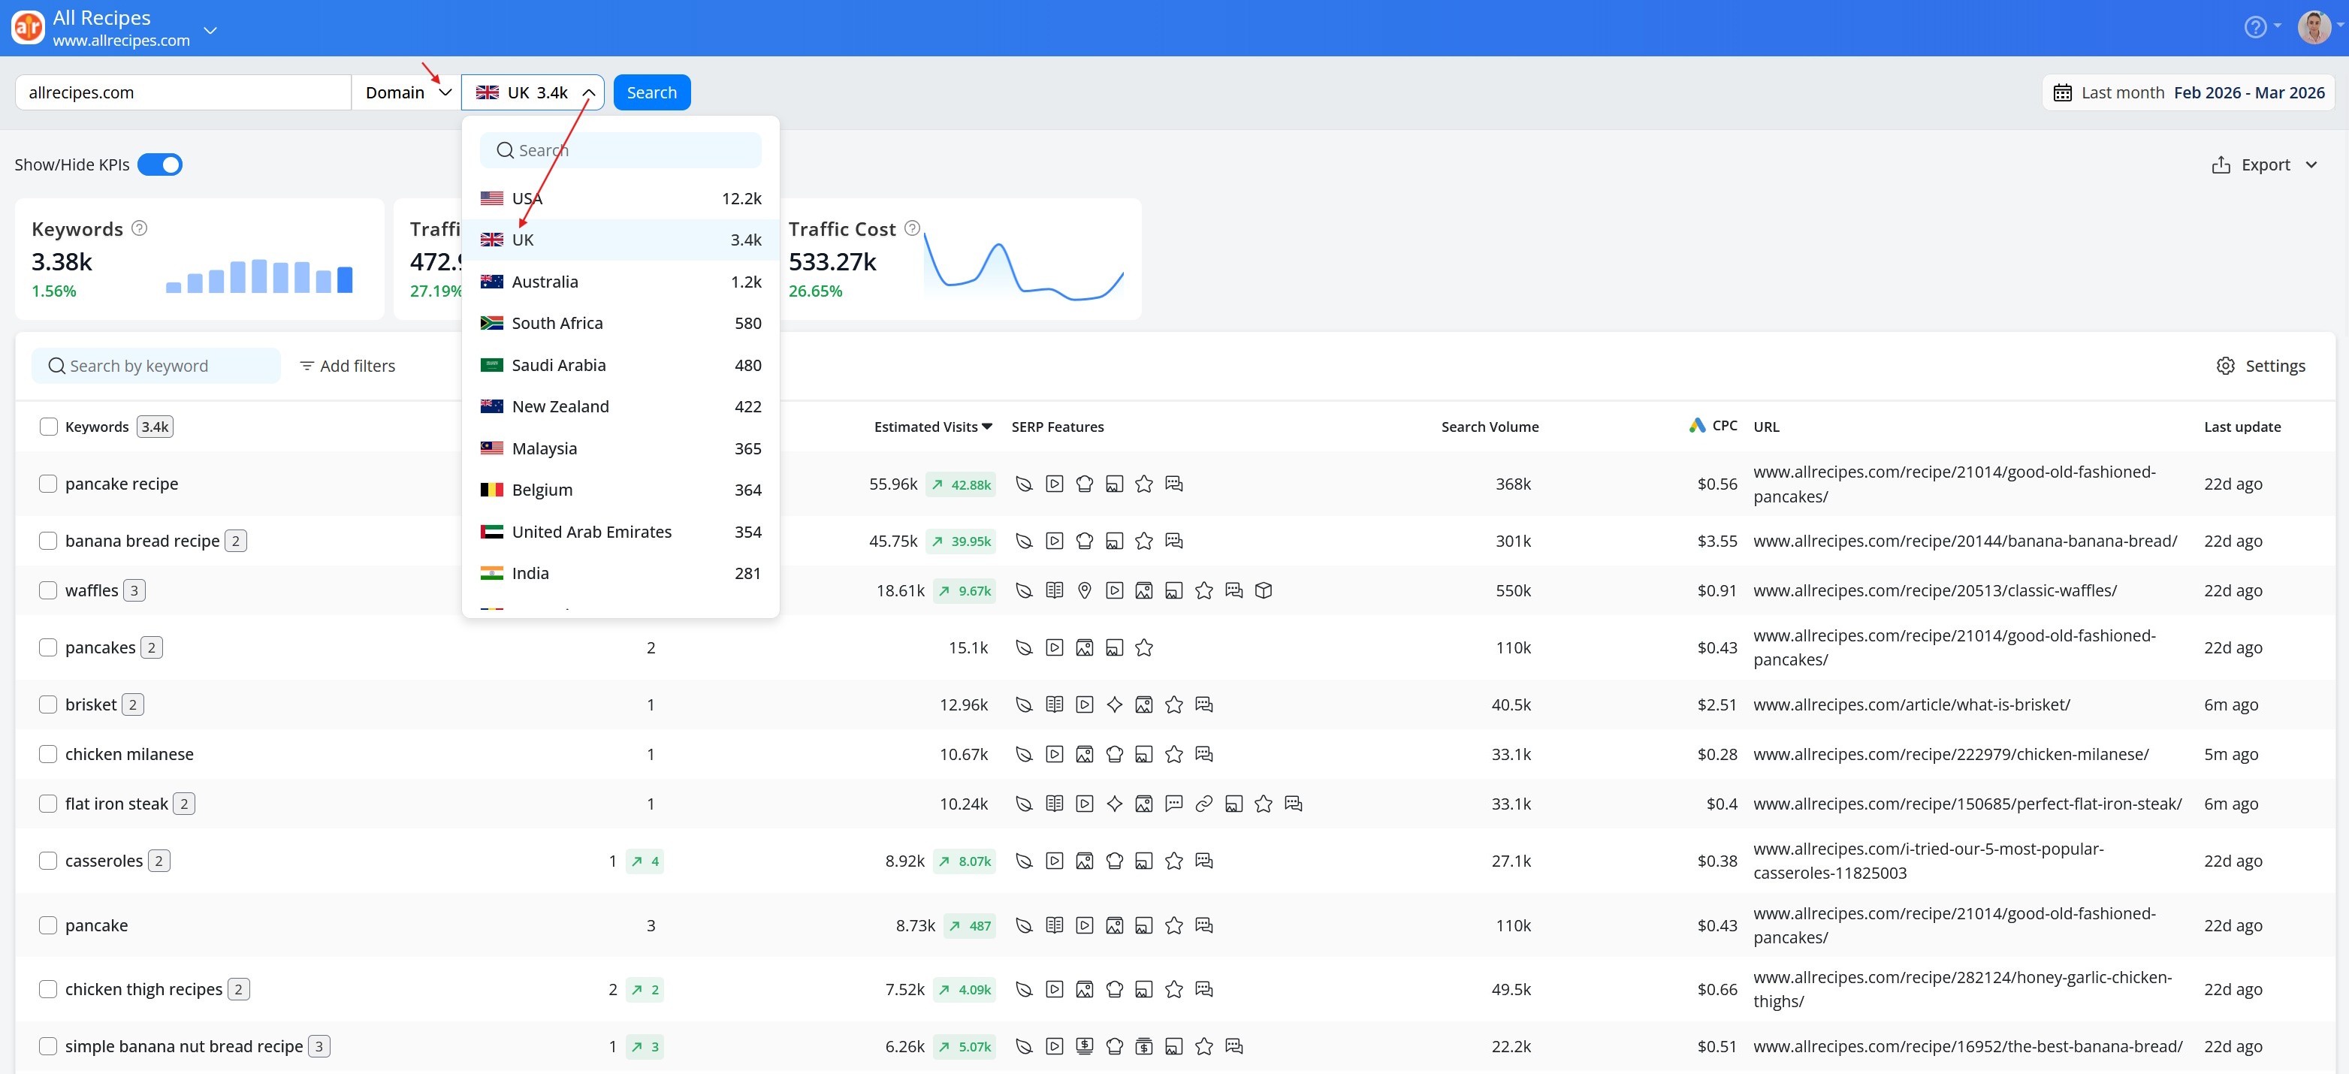Tick the checkbox for banana bread recipe
The image size is (2349, 1074).
pos(48,541)
